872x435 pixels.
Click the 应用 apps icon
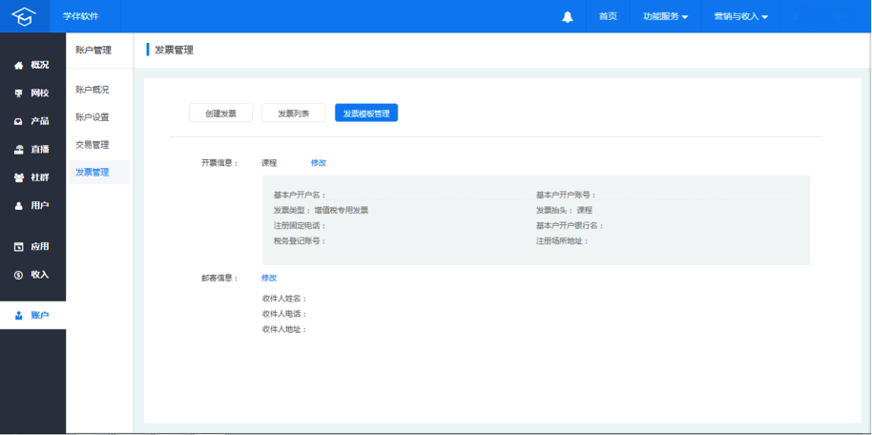(x=18, y=247)
